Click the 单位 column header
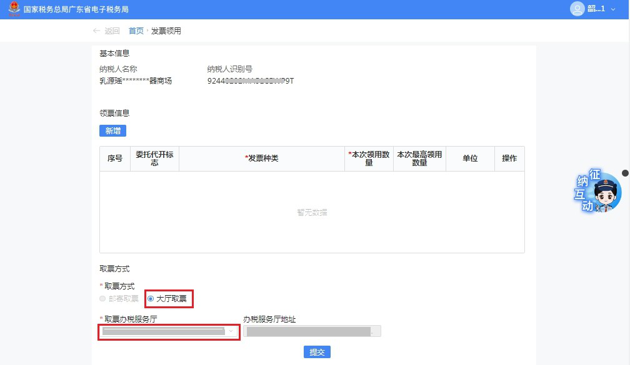The width and height of the screenshot is (630, 365). coord(470,158)
